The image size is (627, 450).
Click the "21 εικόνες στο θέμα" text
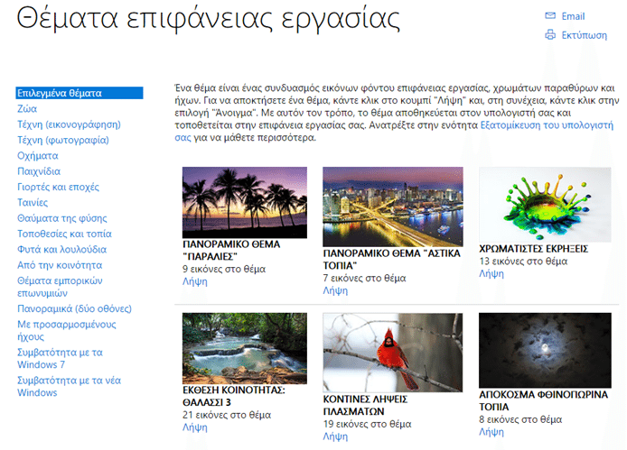(227, 415)
